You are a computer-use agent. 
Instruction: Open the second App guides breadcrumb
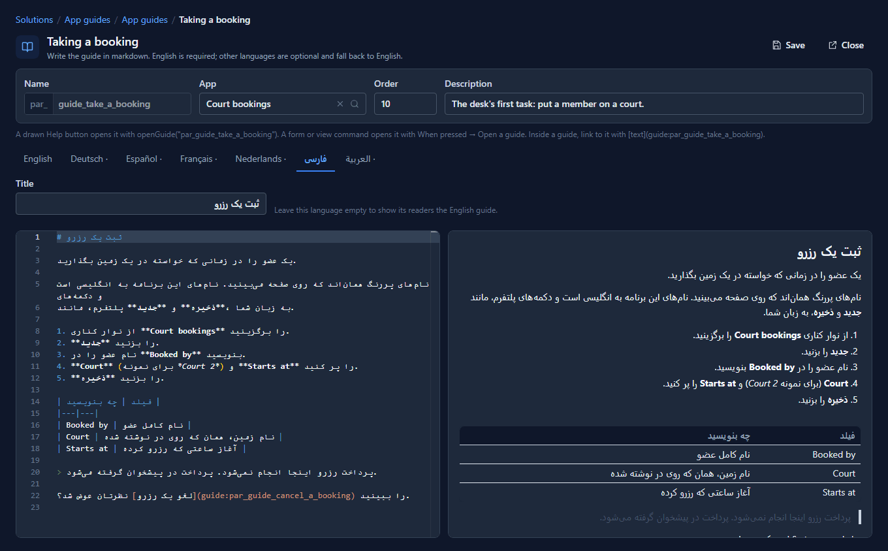coord(145,20)
